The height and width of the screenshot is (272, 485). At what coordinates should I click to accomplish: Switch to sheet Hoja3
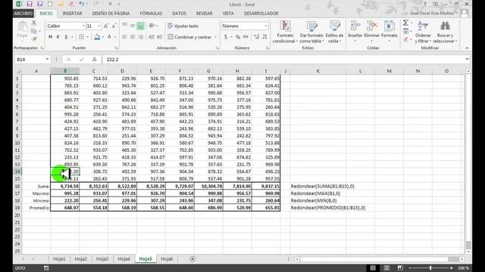coord(102,259)
